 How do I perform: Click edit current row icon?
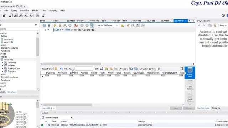(x=102, y=69)
